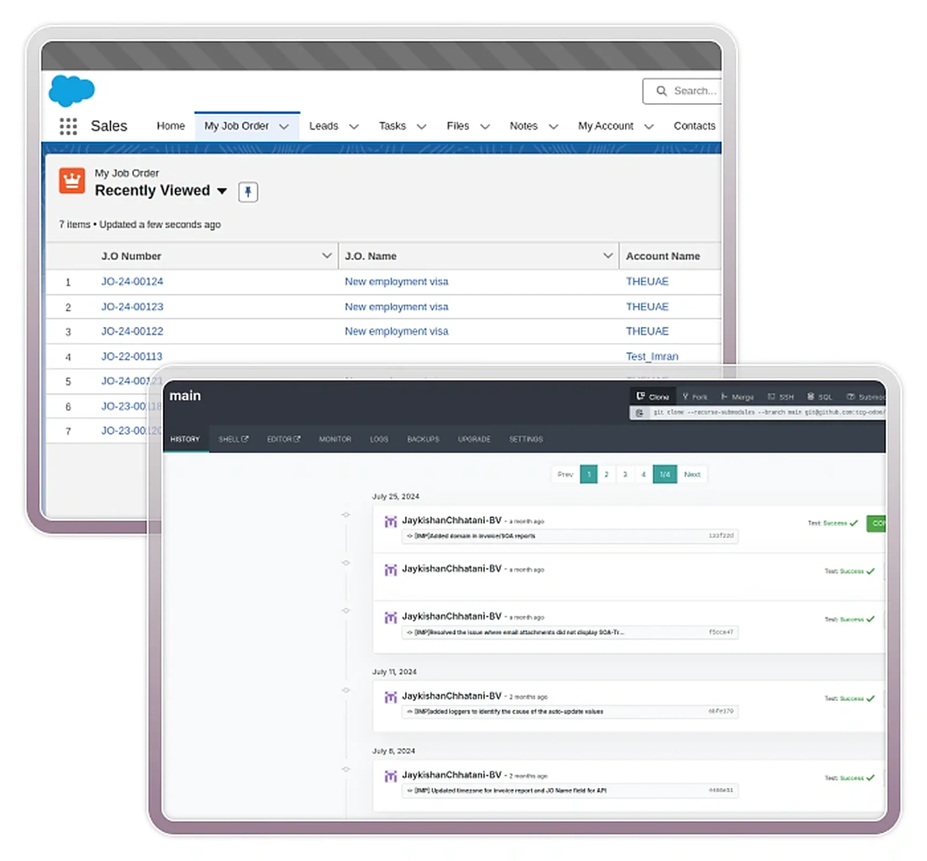Open the UPGRADE tab

coord(474,439)
